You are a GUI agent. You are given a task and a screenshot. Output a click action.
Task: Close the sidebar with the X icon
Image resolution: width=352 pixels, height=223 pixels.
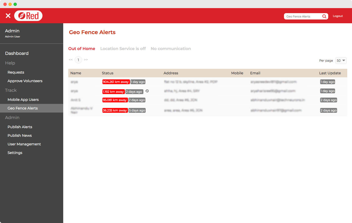pos(8,16)
